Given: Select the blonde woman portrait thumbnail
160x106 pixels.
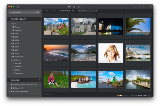Looking at the screenshot, I should [111, 53].
